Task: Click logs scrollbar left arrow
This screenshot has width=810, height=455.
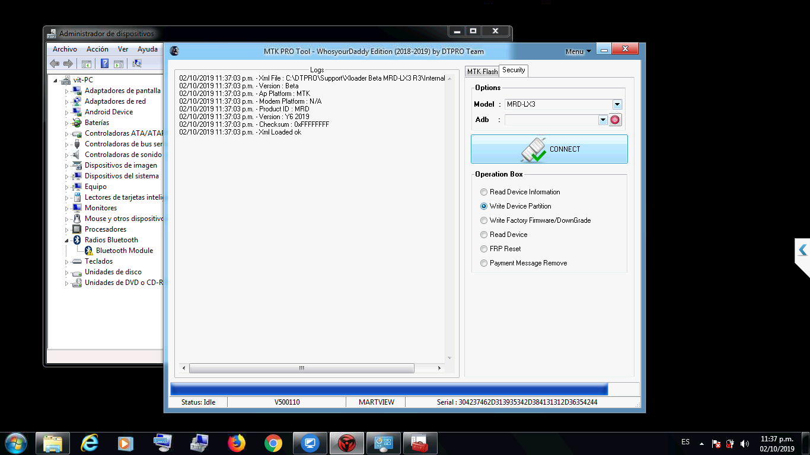Action: [184, 368]
